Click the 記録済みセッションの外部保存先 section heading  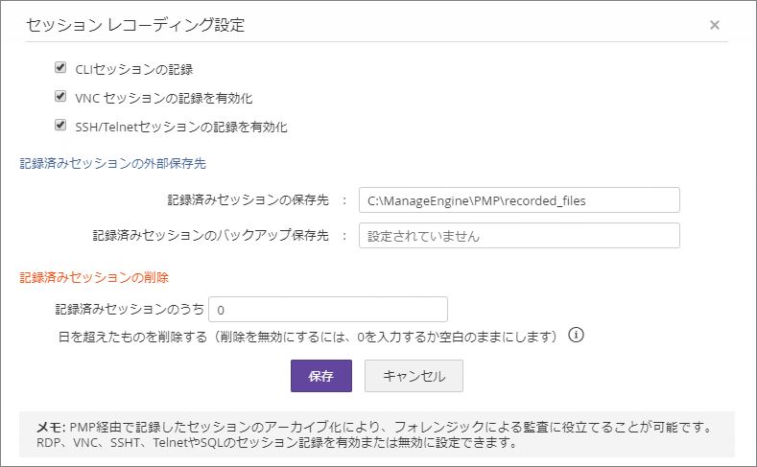112,164
